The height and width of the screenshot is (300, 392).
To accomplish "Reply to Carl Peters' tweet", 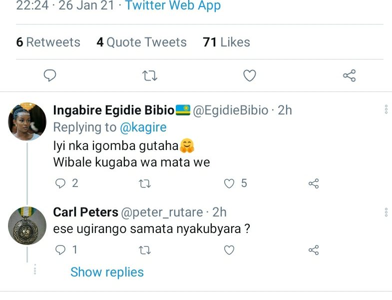I will [61, 249].
